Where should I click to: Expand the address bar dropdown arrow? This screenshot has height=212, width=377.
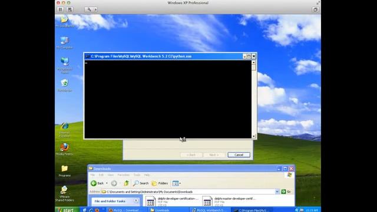[x=277, y=191]
